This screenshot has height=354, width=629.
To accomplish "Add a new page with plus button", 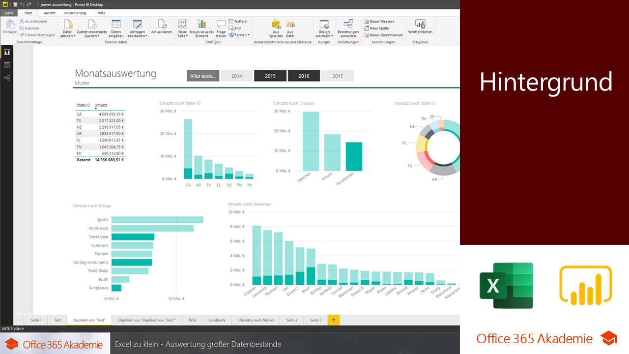I will (334, 320).
